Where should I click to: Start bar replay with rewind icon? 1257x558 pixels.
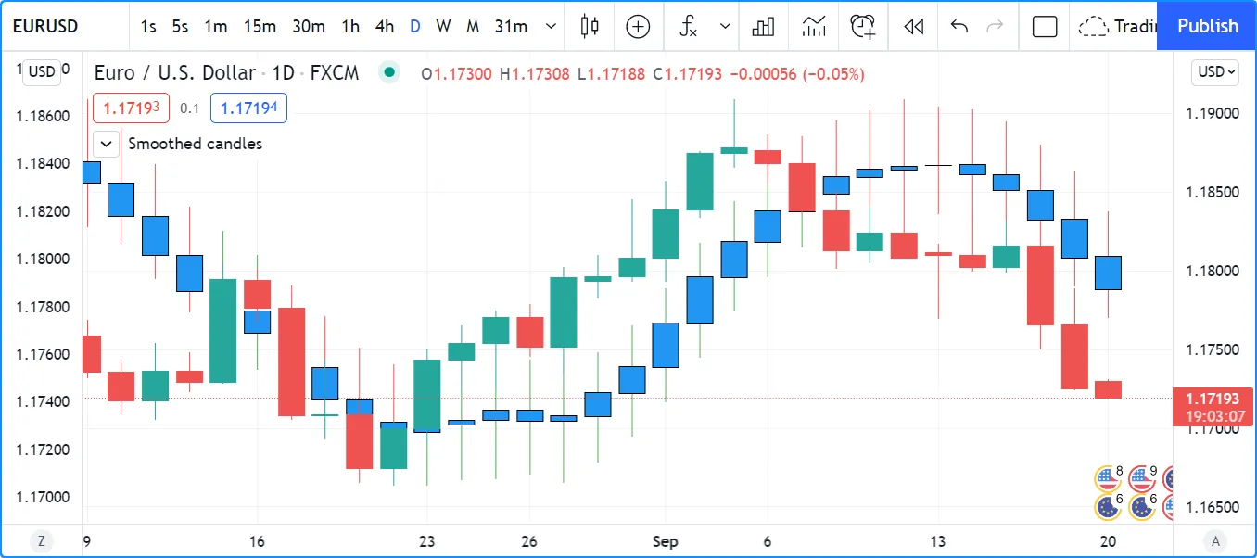tap(913, 26)
